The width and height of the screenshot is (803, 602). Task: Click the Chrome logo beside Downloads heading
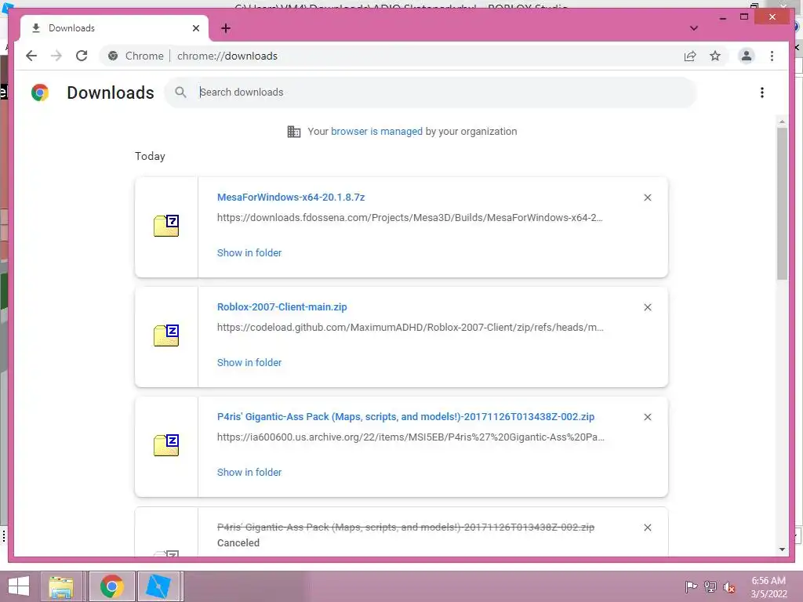[x=40, y=92]
